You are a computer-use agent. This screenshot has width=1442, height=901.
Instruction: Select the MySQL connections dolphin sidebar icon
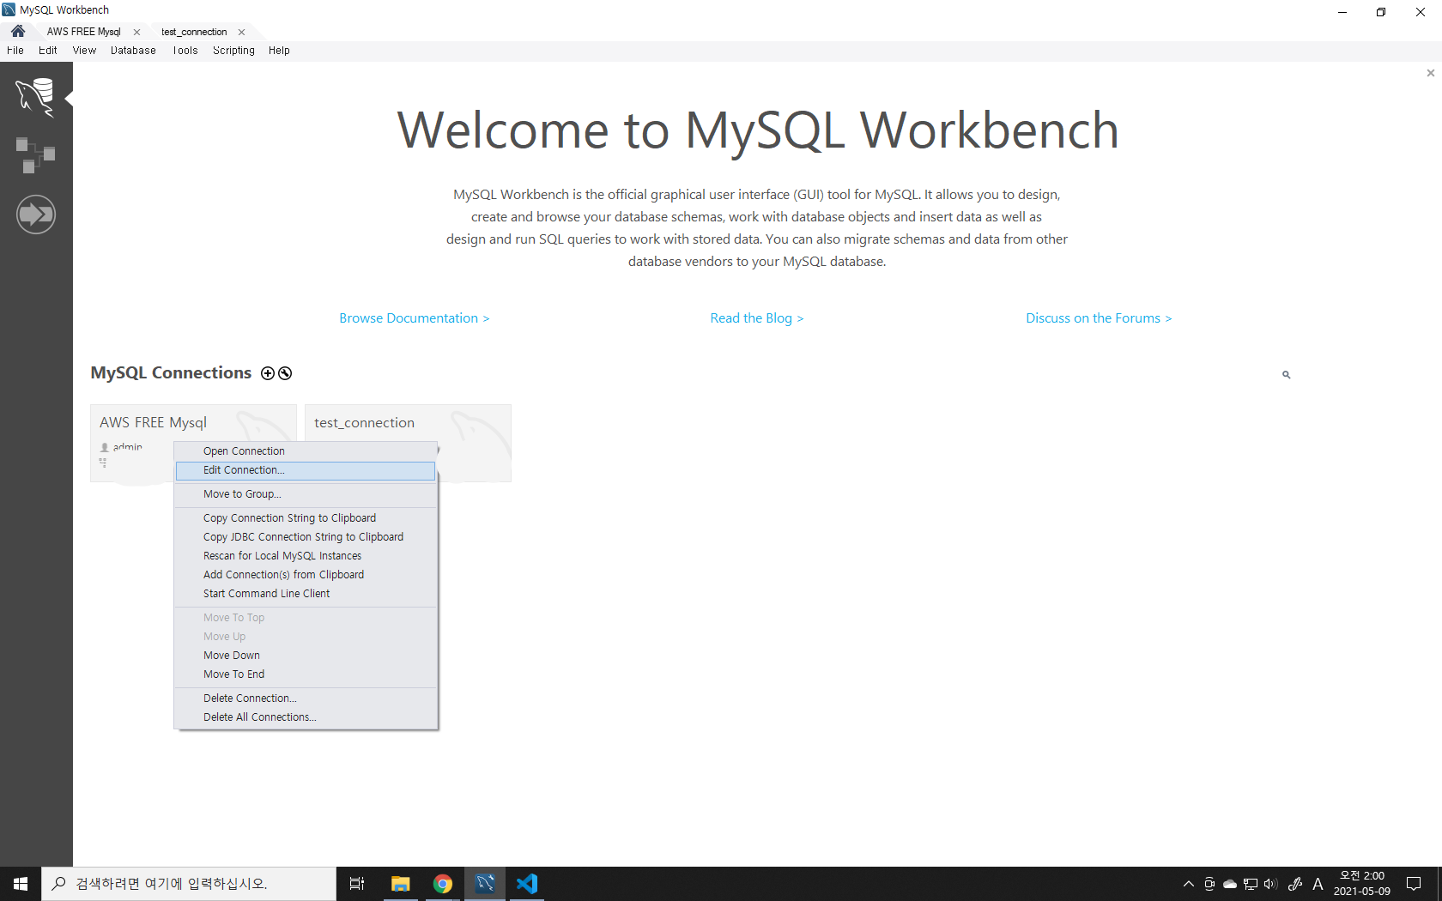point(35,97)
